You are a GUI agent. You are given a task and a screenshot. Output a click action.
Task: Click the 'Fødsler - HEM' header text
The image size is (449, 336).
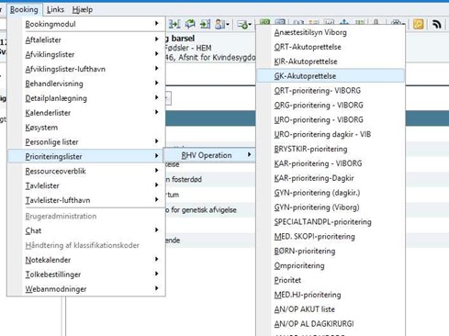tap(188, 48)
